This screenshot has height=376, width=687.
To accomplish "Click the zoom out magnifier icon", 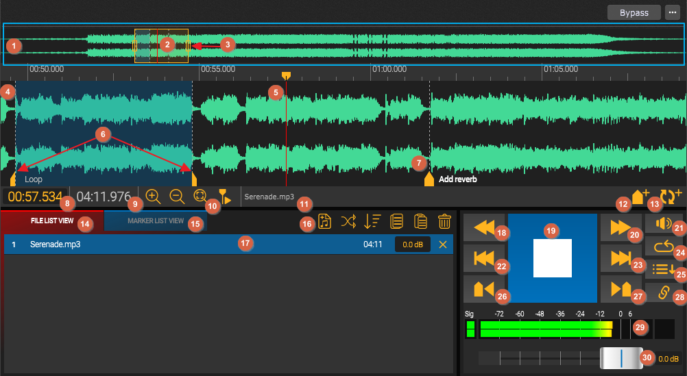I will point(177,197).
